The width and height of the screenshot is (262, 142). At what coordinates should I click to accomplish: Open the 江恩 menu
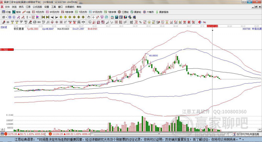coord(28,7)
